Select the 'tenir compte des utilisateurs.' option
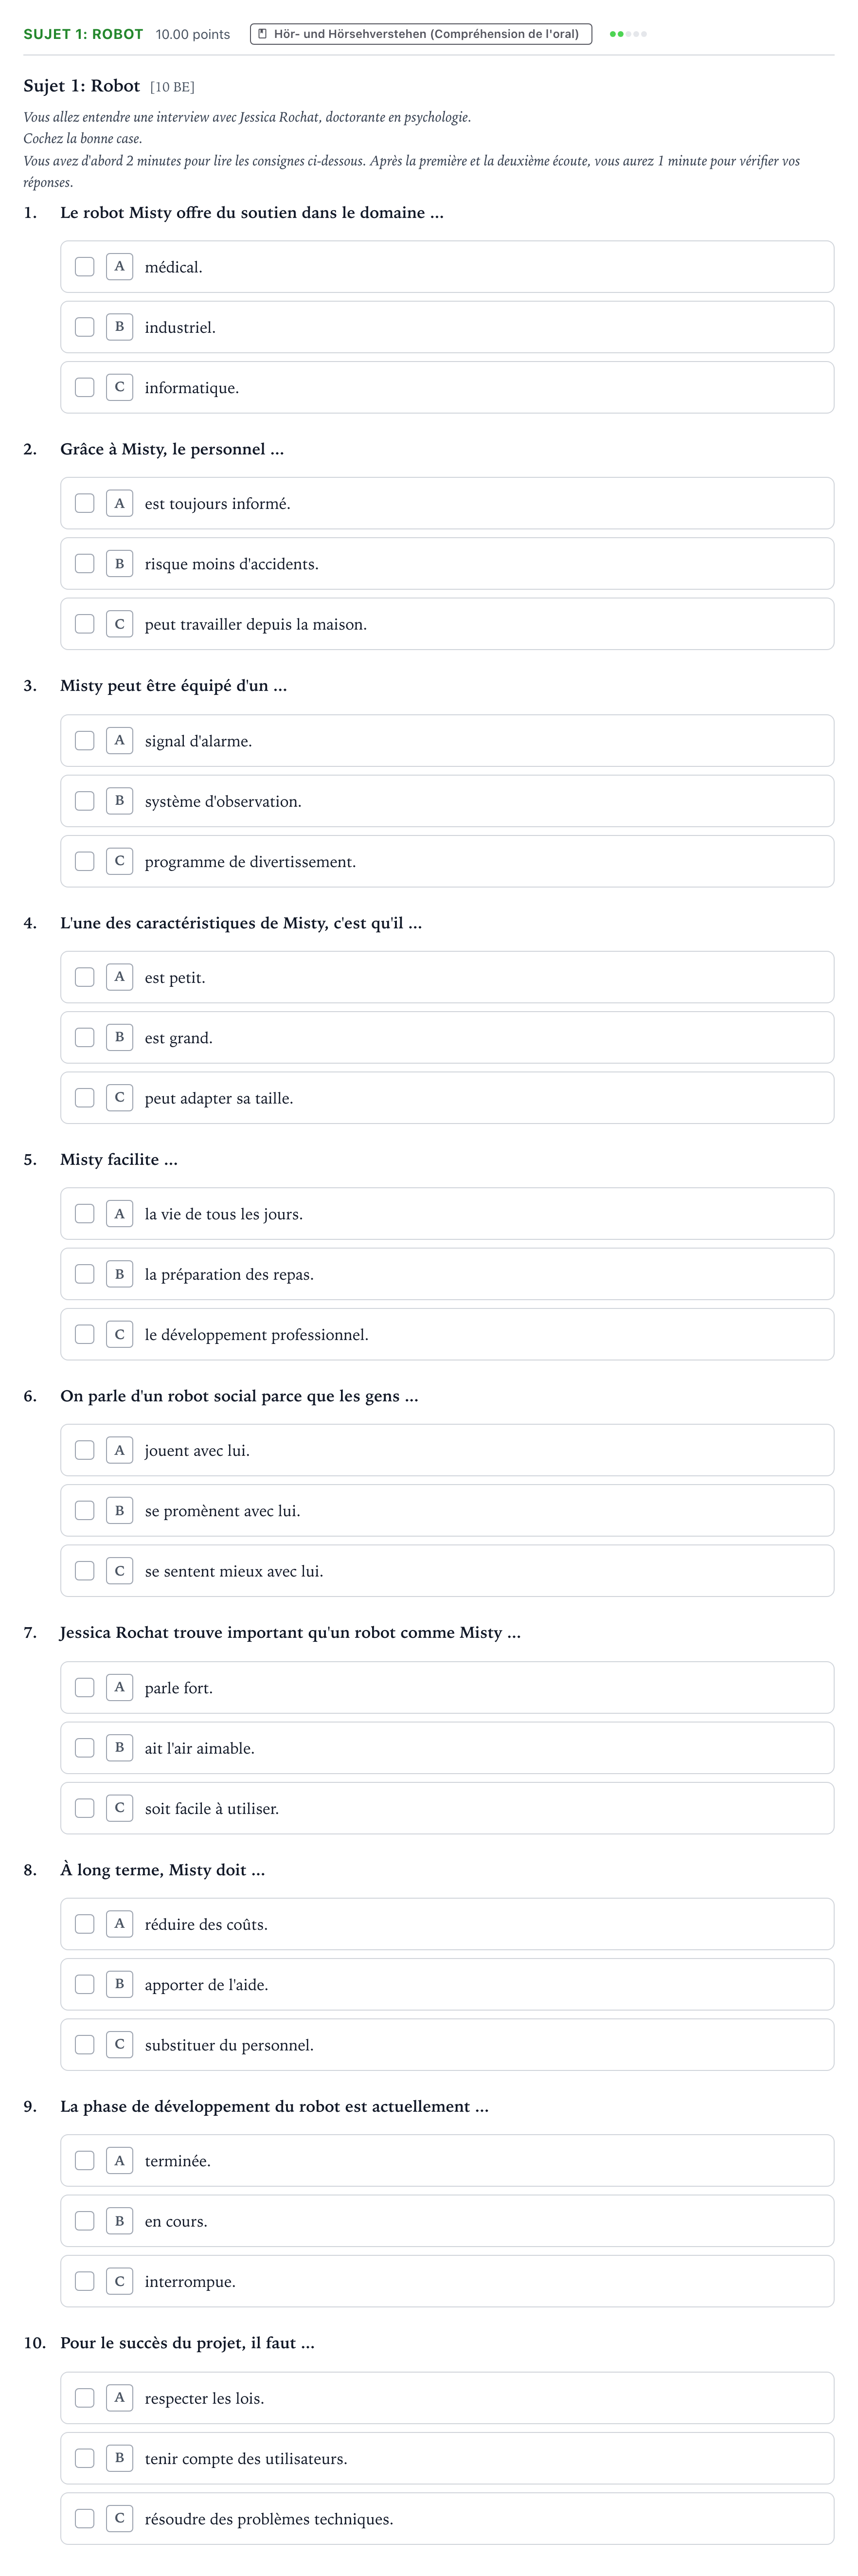858x2576 pixels. 447,2458
